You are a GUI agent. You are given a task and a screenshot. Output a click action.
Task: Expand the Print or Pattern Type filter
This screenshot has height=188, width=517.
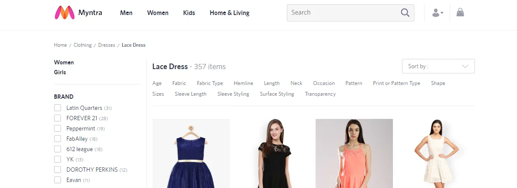[396, 83]
